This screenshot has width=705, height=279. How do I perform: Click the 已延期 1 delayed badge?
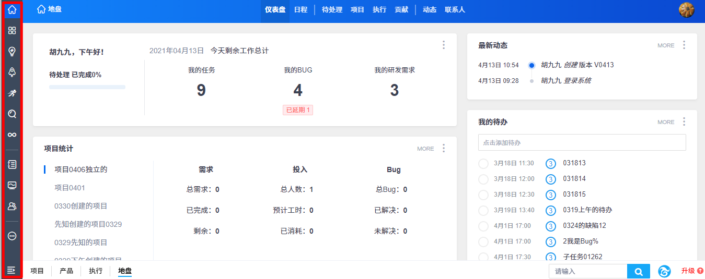tap(298, 110)
